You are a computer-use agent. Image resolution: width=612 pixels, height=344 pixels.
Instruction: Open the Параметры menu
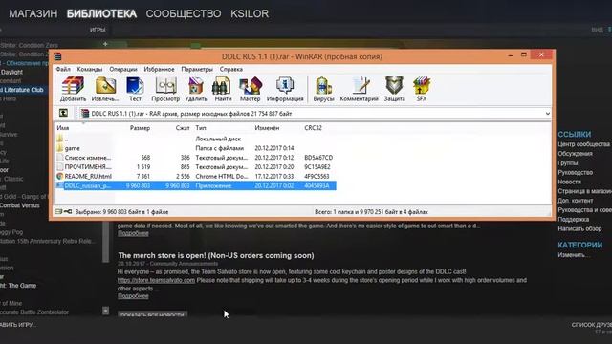pos(197,69)
